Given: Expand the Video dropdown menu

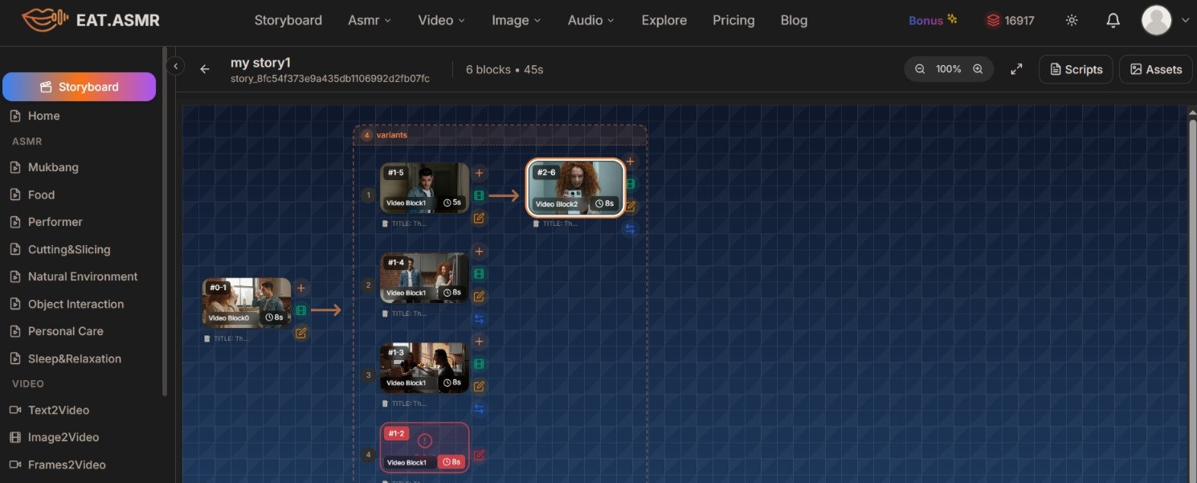Looking at the screenshot, I should point(442,20).
